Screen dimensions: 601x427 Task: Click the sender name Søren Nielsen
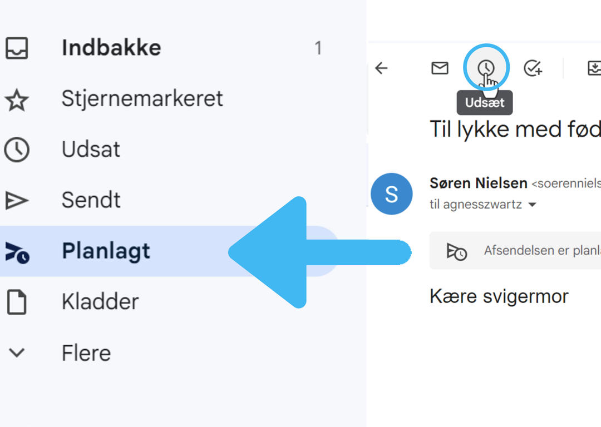[479, 183]
